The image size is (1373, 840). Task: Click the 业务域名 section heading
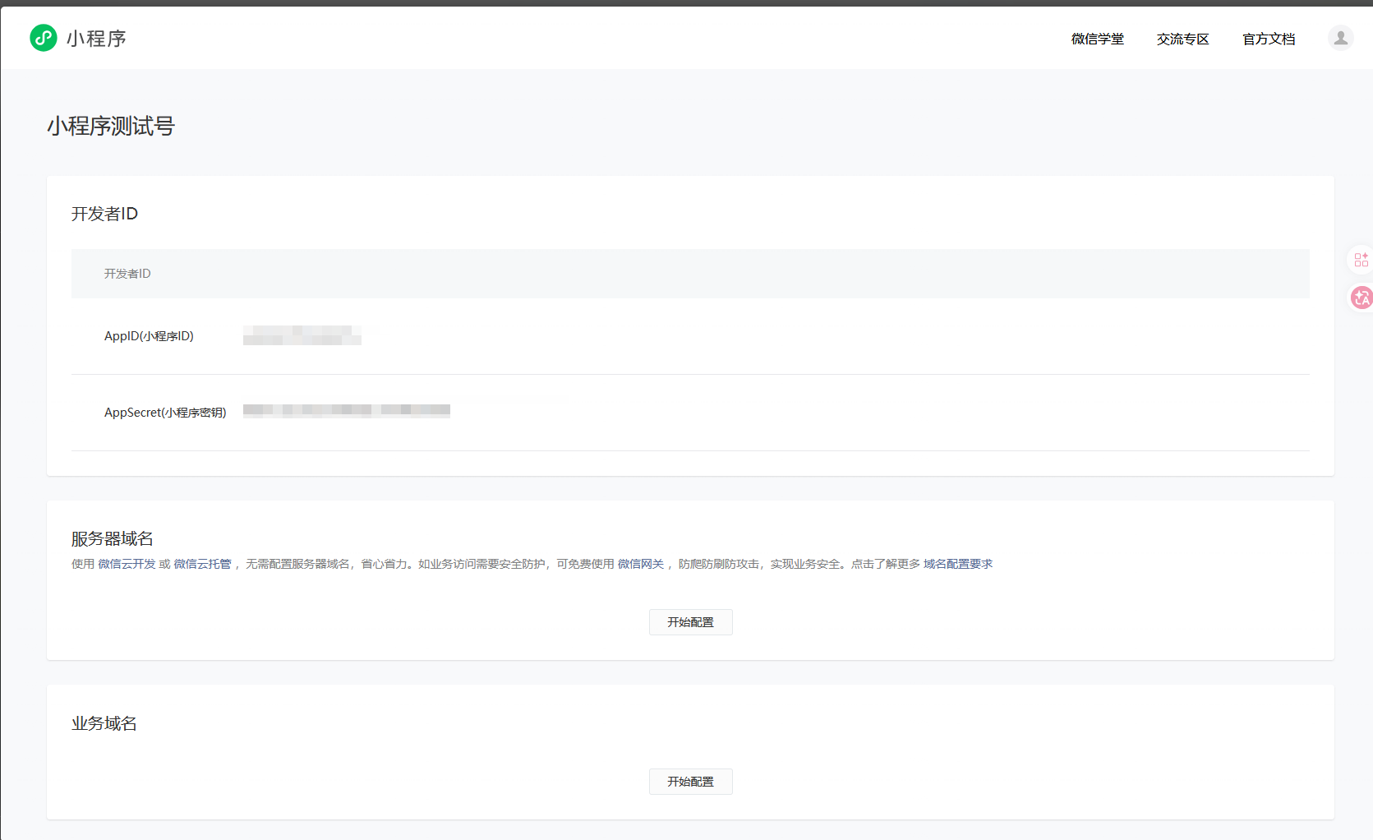tap(104, 723)
